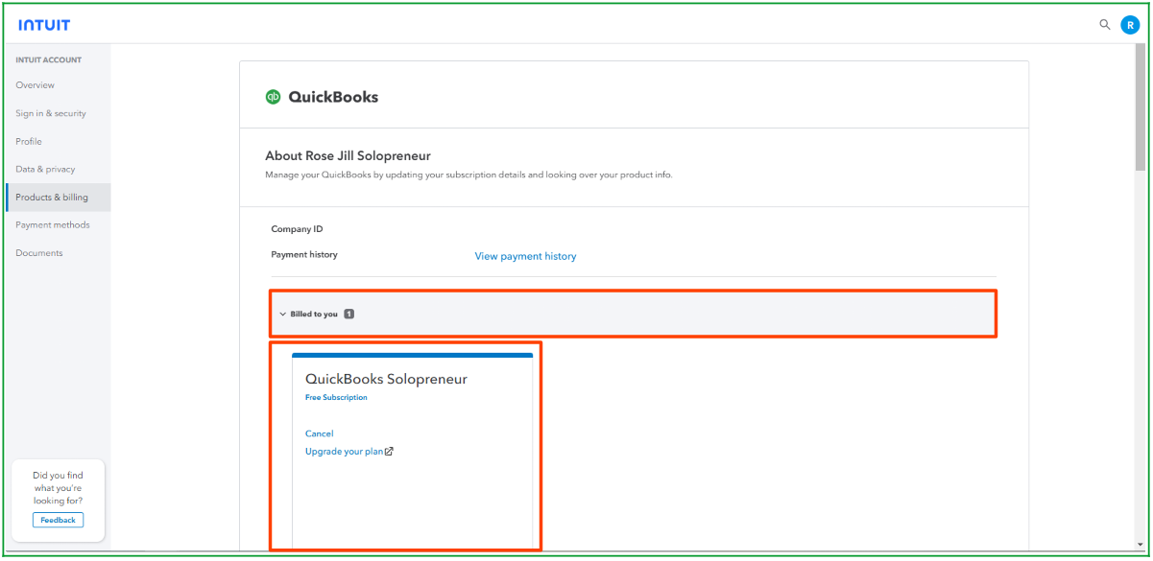This screenshot has height=561, width=1153.
Task: Open View payment history
Action: coord(525,255)
